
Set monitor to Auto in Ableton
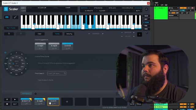click(x=173, y=13)
